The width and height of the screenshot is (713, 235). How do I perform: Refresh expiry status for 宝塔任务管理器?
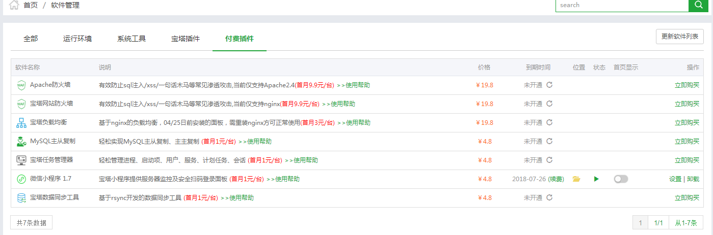(549, 160)
